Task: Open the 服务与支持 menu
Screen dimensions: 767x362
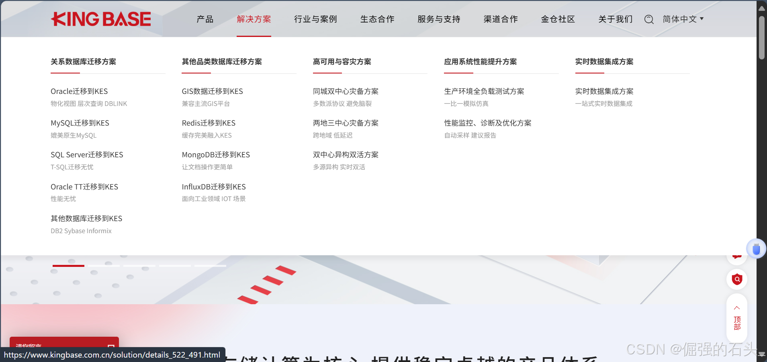Action: 439,19
